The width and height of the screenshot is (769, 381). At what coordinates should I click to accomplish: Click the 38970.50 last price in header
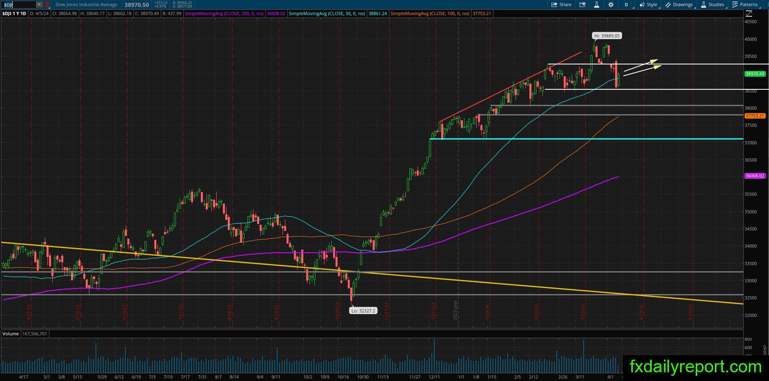pos(136,5)
